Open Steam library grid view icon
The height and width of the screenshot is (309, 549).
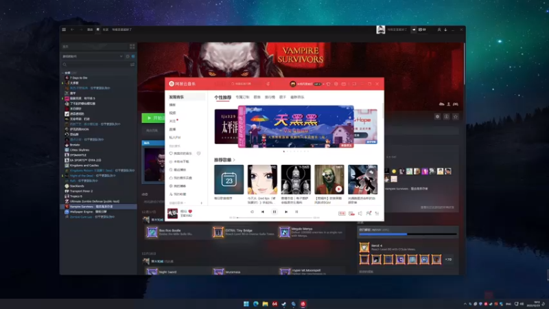click(x=132, y=46)
